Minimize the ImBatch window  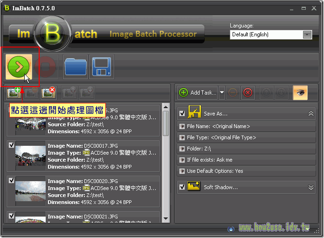(291, 9)
